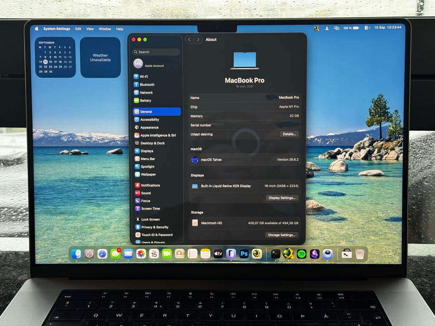
Task: Open Safari from the Dock
Action: tap(102, 254)
